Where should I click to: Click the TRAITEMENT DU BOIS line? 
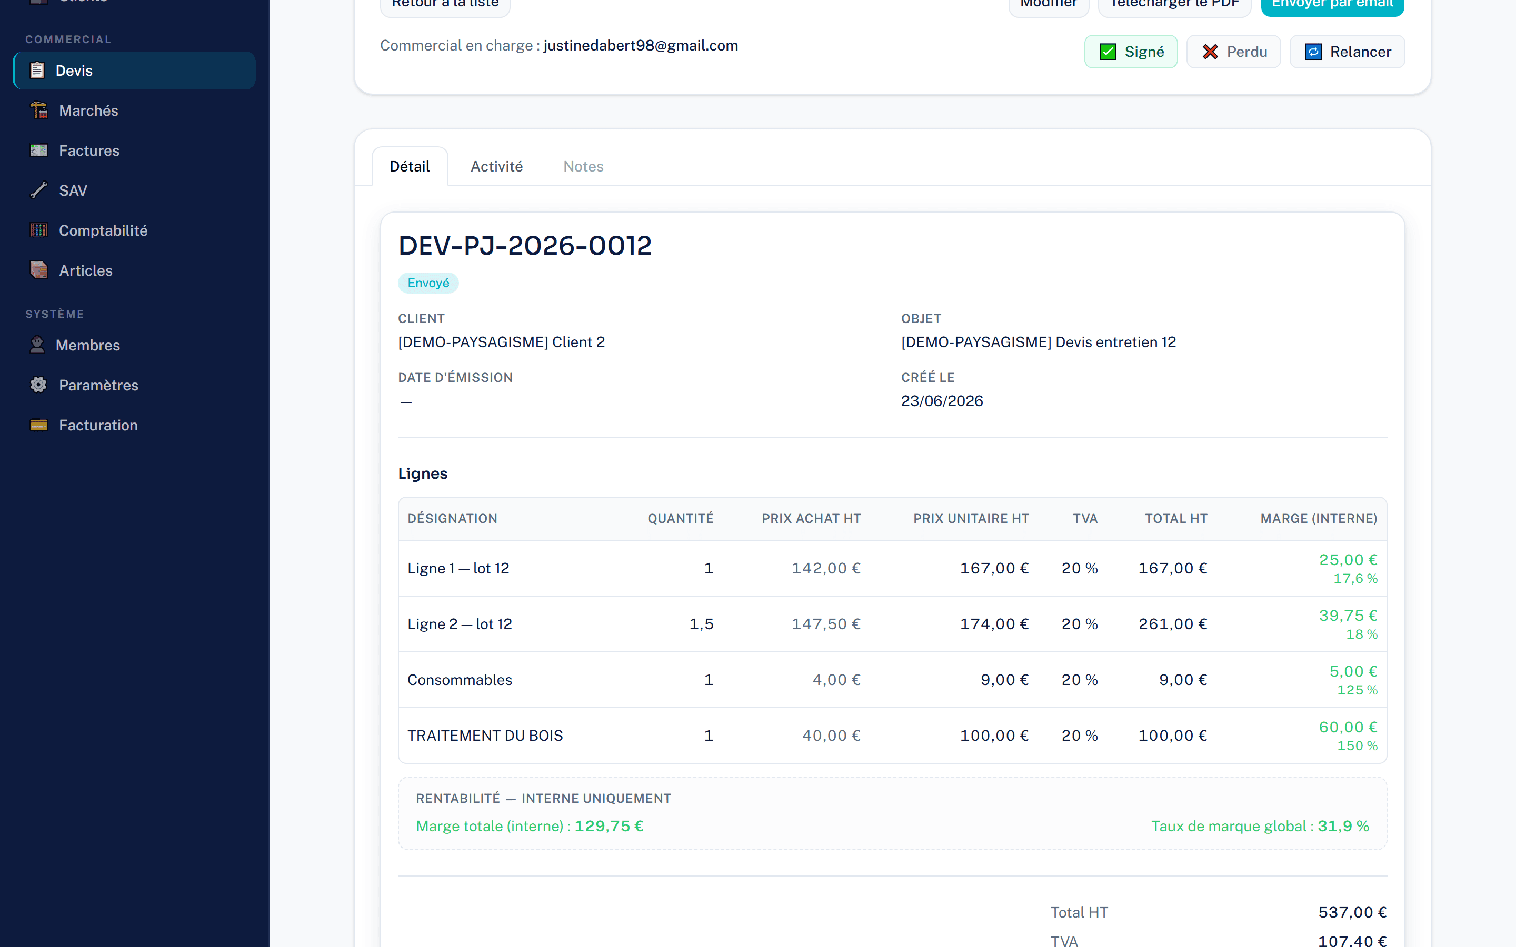(485, 736)
